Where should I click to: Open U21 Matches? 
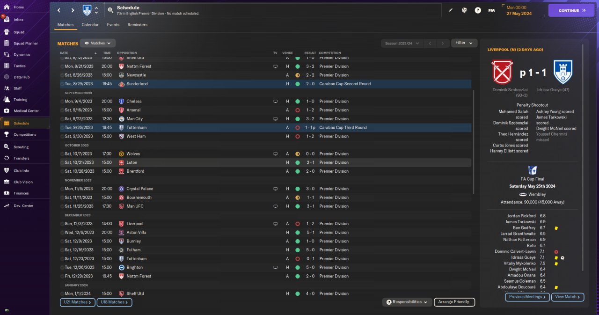[78, 302]
